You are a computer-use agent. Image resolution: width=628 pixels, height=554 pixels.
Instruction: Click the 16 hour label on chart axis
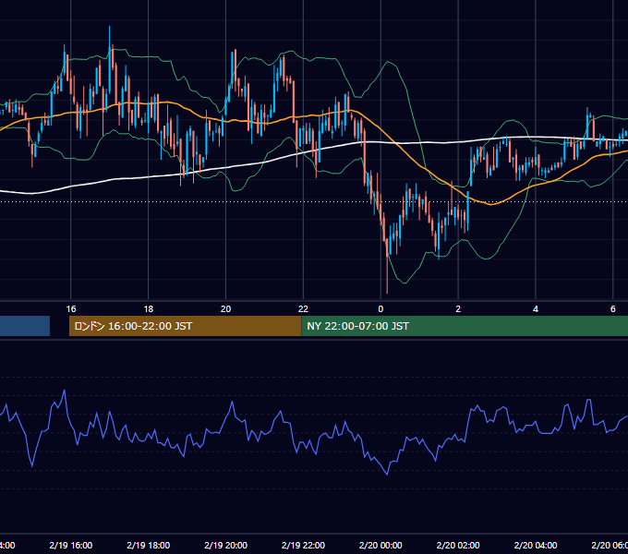coord(71,309)
